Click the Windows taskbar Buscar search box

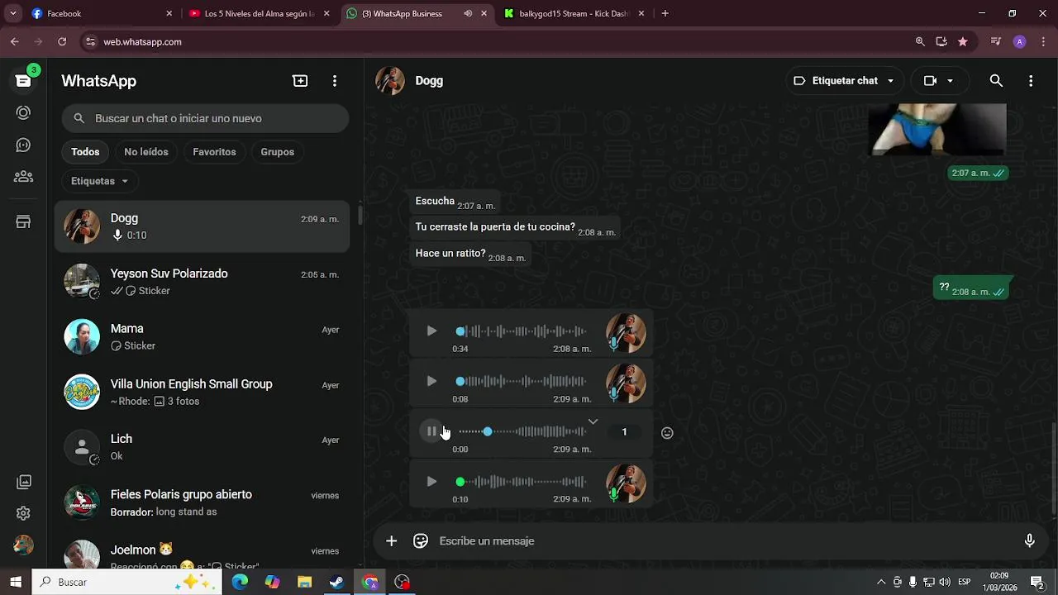[128, 582]
